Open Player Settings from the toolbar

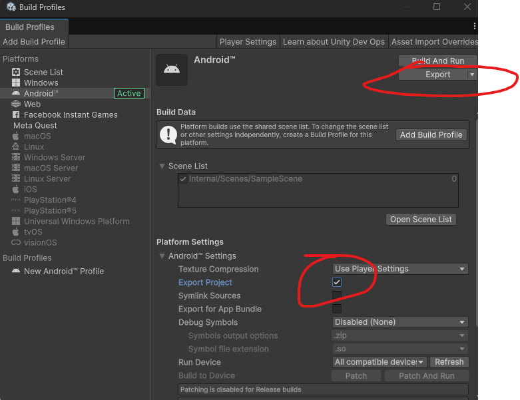pos(248,42)
